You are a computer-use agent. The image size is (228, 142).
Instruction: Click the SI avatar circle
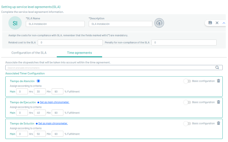(x=15, y=23)
